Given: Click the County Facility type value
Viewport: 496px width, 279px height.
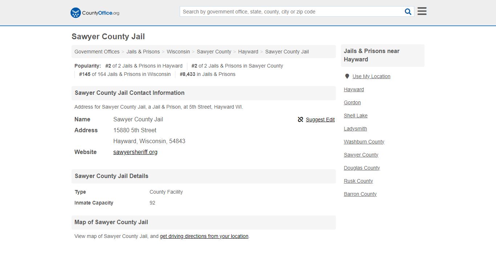Looking at the screenshot, I should coord(166,192).
